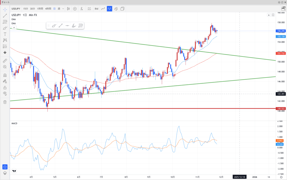Click the Bid price button
Viewport: 287px width, 180px height.
[x=96, y=9]
